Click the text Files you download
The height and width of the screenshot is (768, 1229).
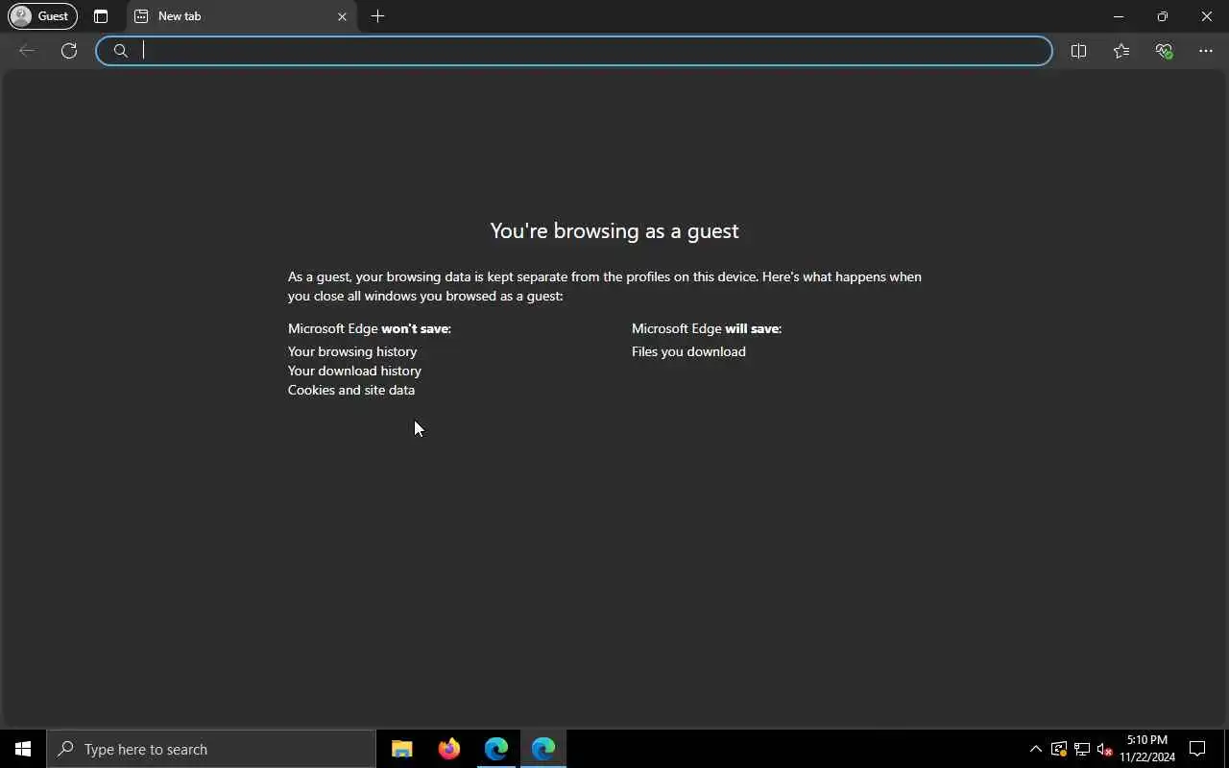point(688,351)
